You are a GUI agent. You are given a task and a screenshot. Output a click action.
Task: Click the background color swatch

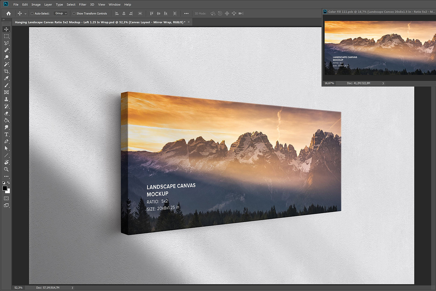pos(8,191)
